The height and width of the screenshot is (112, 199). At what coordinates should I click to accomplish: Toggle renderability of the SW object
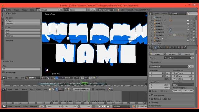click(x=194, y=38)
